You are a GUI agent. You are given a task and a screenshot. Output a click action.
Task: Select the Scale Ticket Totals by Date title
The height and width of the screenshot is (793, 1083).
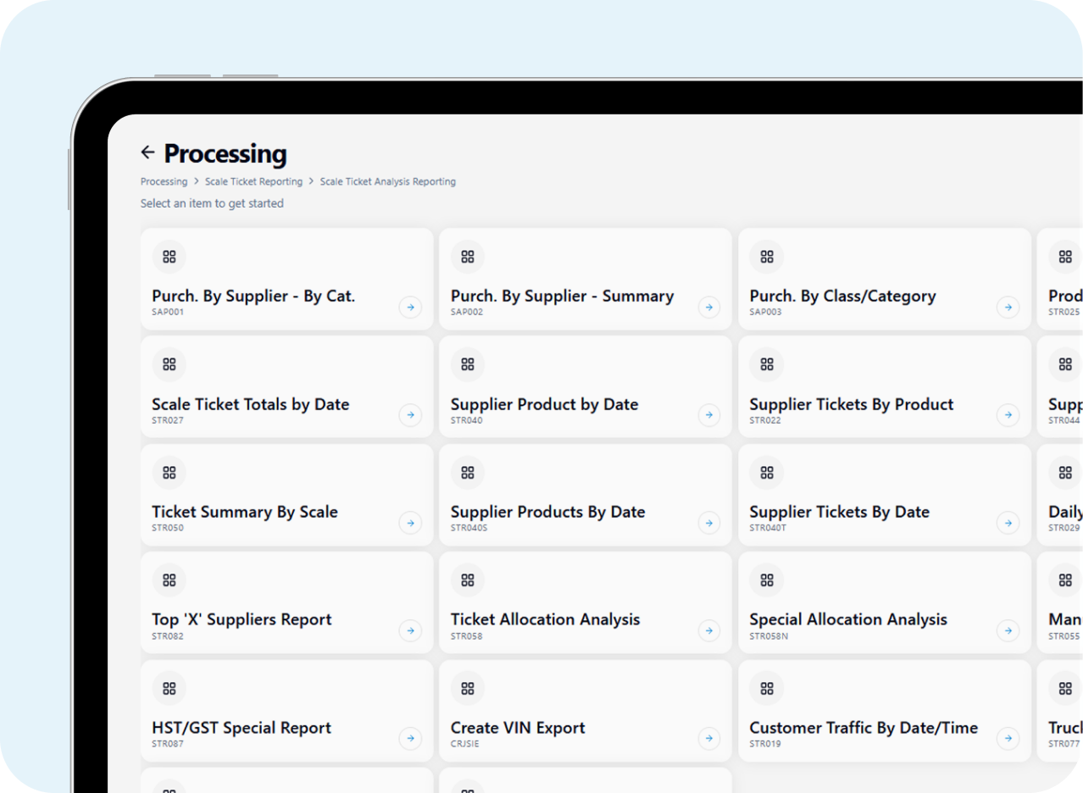click(251, 404)
